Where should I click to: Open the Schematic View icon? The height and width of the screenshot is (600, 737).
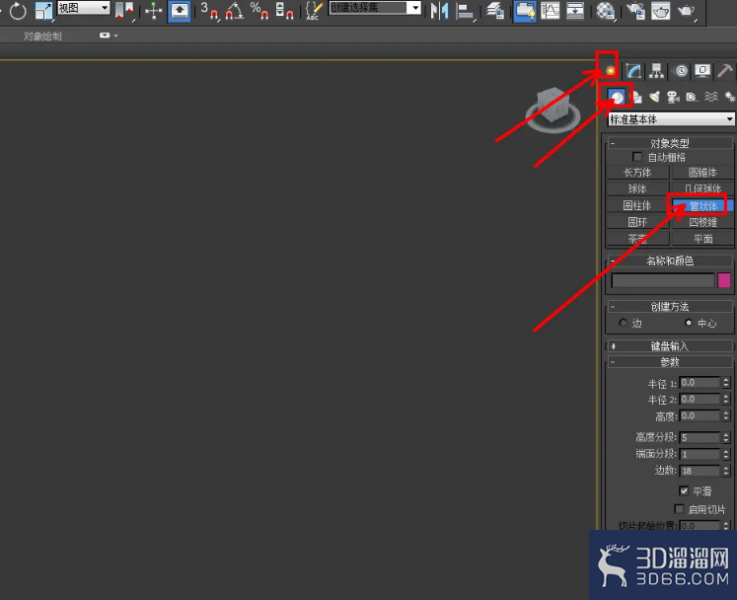575,11
